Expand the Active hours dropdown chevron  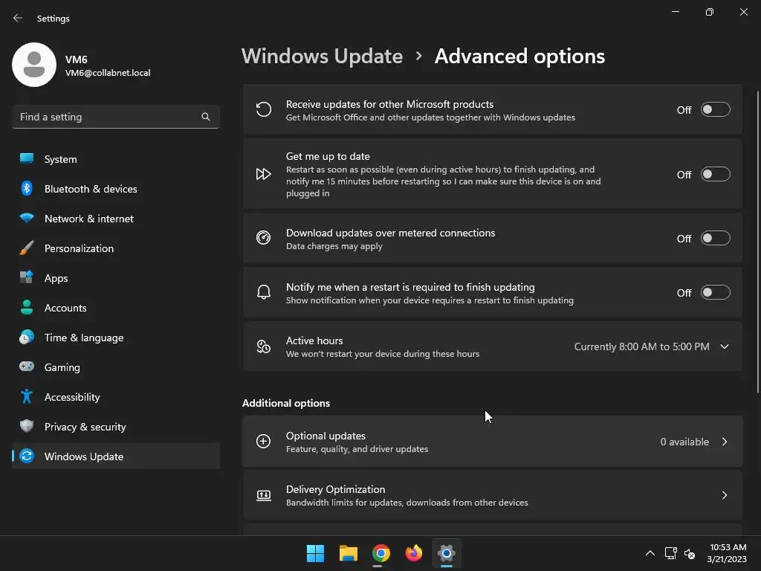(x=725, y=346)
